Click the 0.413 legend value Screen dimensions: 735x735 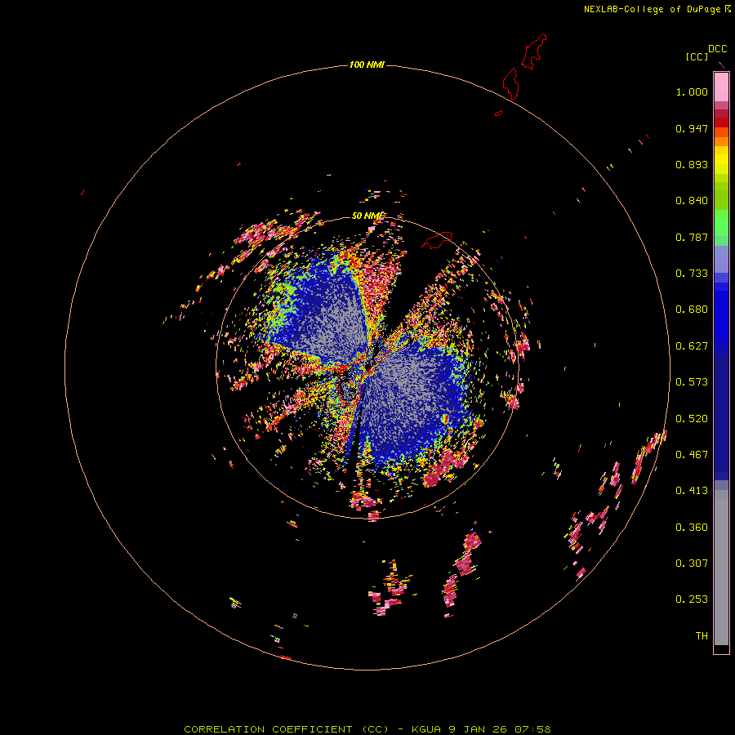[692, 491]
